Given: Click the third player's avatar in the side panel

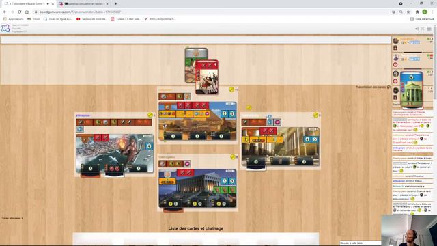Looking at the screenshot, I should tap(396, 74).
